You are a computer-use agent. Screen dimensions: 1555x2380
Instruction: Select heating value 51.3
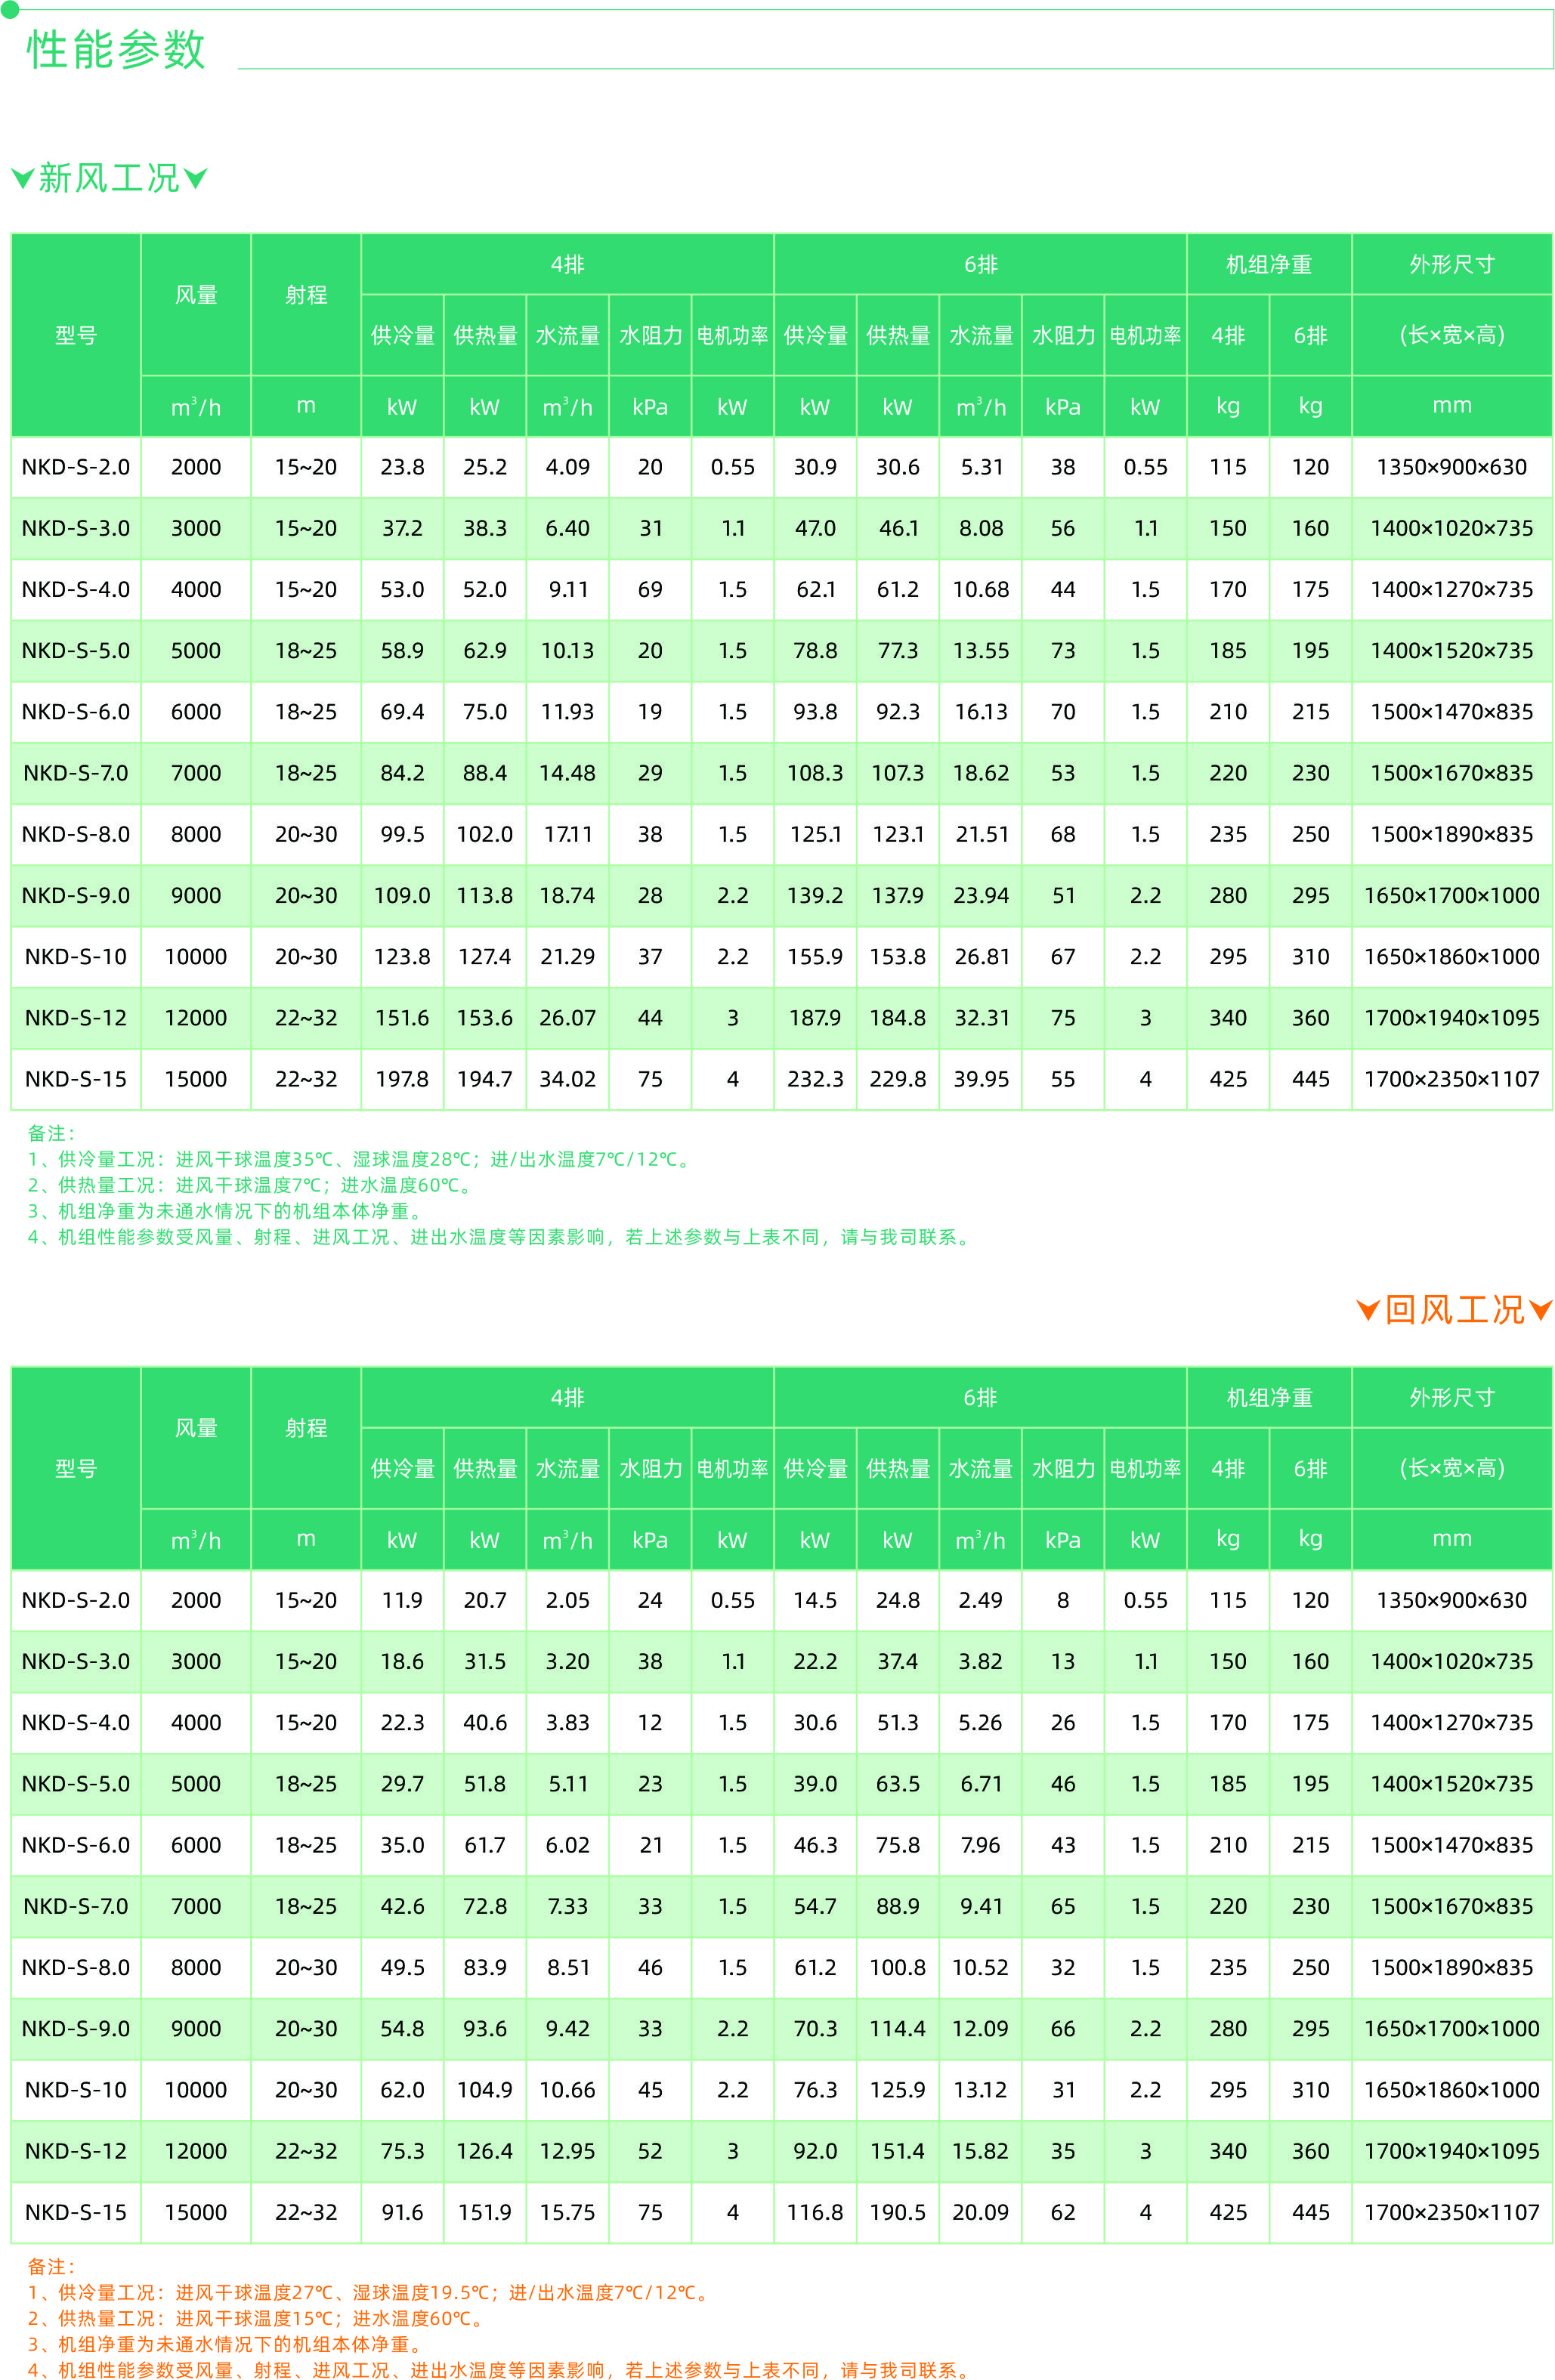[898, 1722]
